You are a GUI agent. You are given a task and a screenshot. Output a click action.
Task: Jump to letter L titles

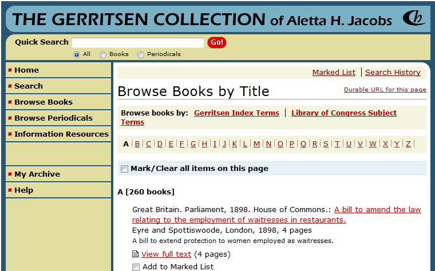coord(245,144)
